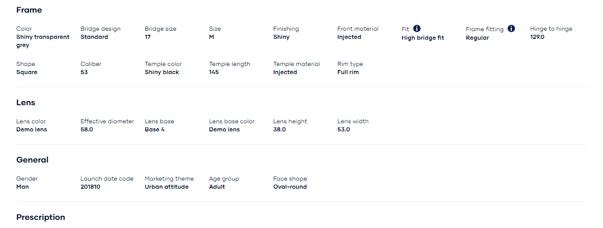The width and height of the screenshot is (603, 228).
Task: Select the High bridge fit value
Action: [423, 38]
